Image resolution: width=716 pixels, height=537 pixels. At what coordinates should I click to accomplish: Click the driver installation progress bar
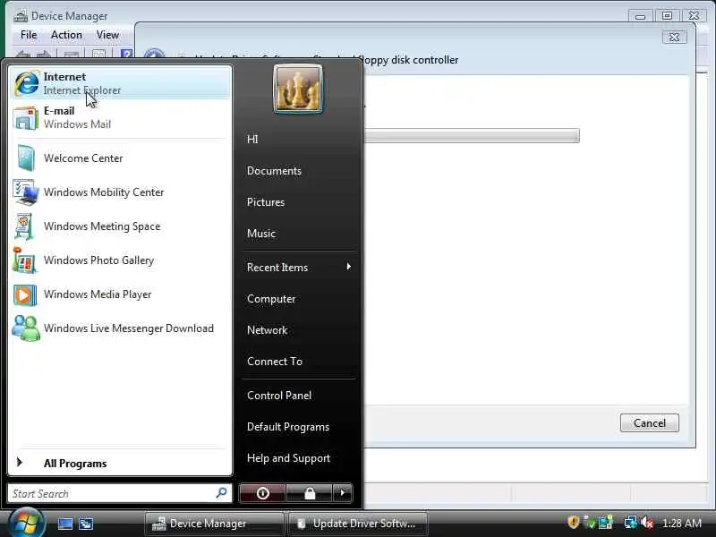coord(472,136)
